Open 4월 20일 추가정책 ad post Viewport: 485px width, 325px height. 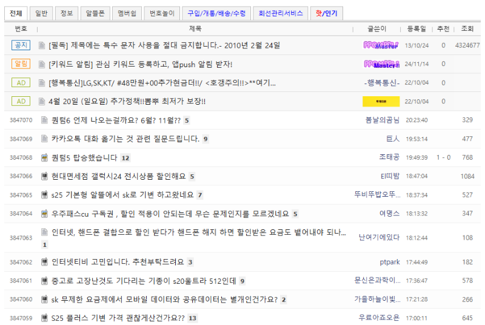click(x=127, y=101)
